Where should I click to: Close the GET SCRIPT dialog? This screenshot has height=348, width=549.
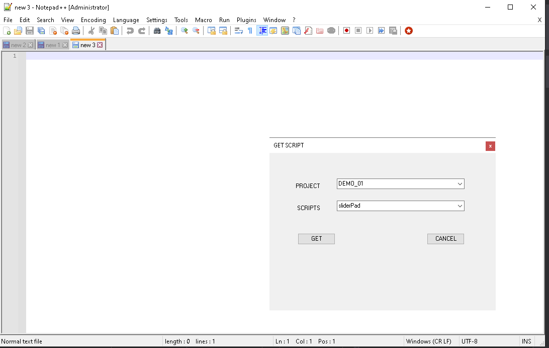click(x=490, y=146)
